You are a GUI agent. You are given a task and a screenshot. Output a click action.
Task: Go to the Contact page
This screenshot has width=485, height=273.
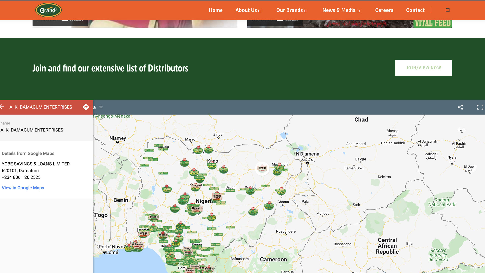415,10
